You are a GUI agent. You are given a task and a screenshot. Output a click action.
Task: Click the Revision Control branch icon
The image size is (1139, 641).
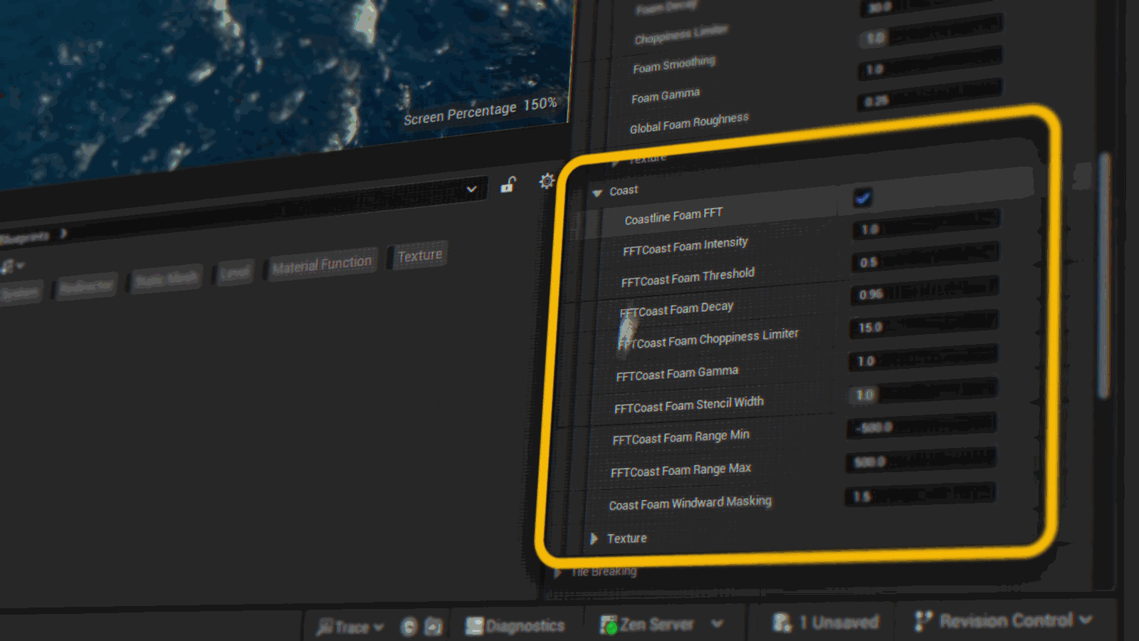923,621
